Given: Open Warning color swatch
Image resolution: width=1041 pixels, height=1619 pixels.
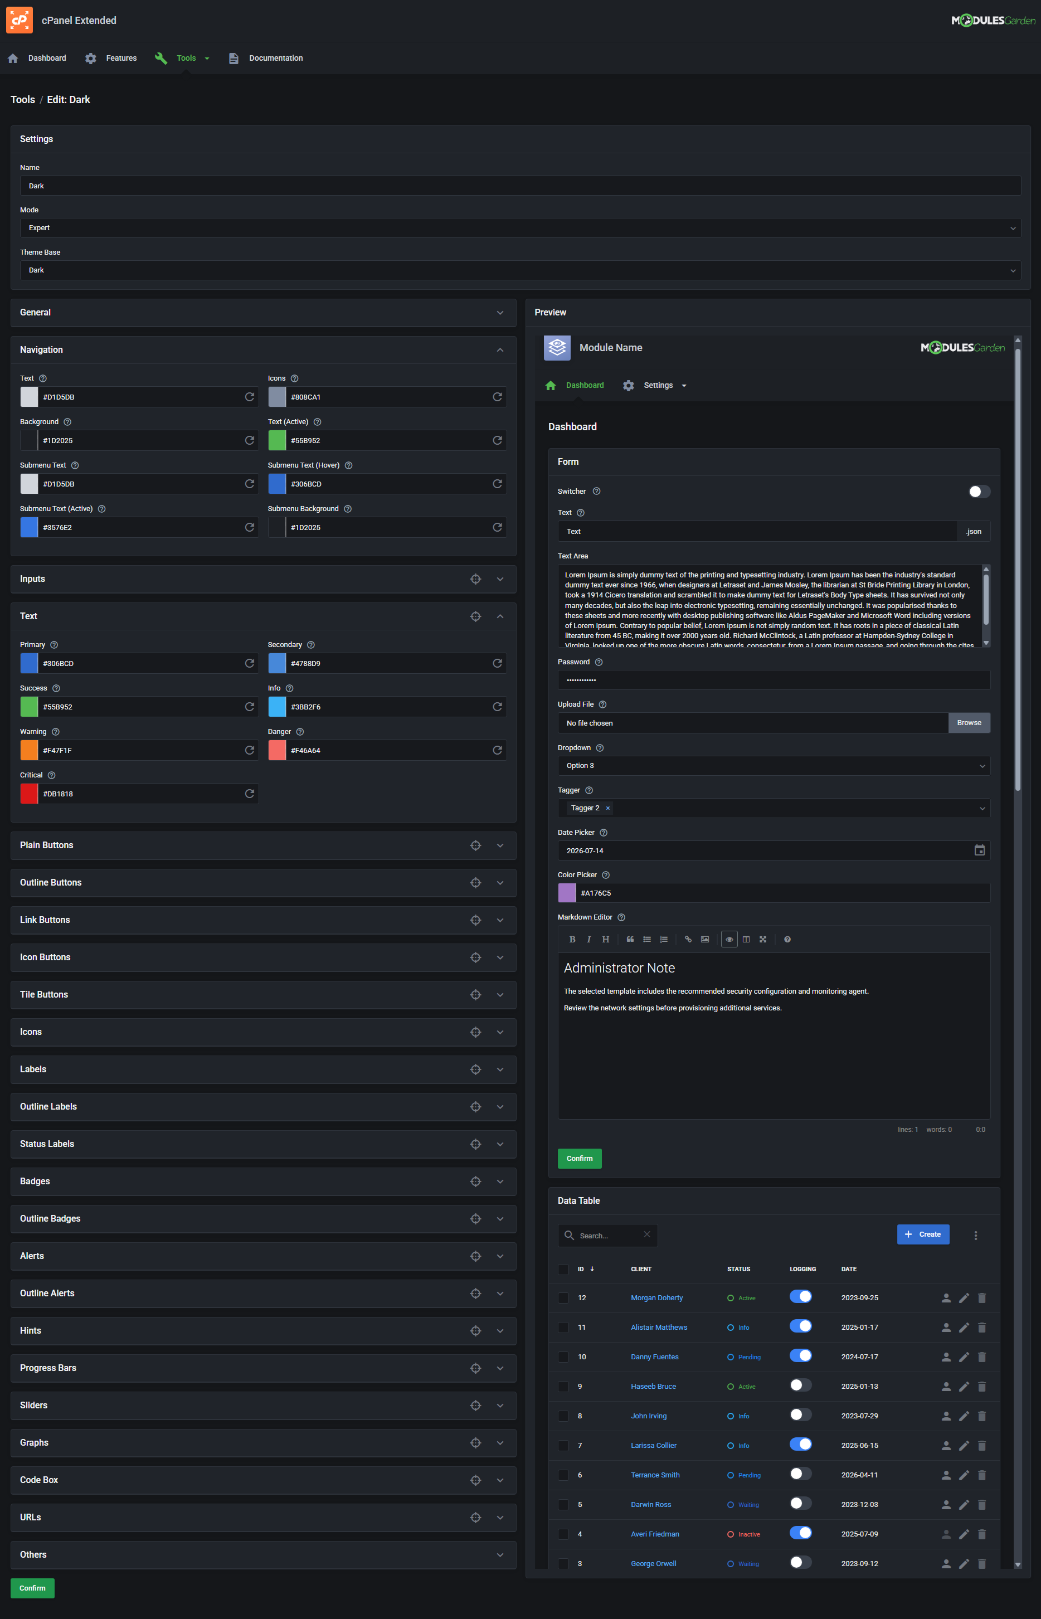Looking at the screenshot, I should tap(29, 750).
